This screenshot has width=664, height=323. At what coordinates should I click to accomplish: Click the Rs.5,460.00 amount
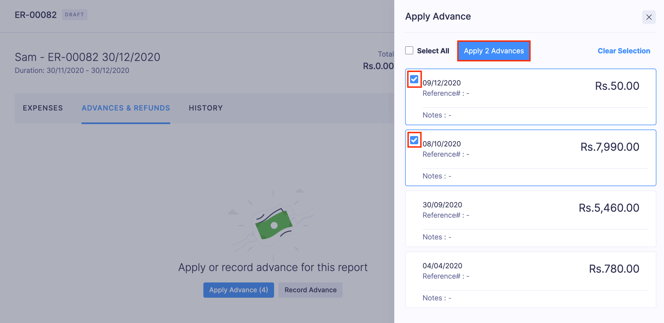pyautogui.click(x=609, y=208)
